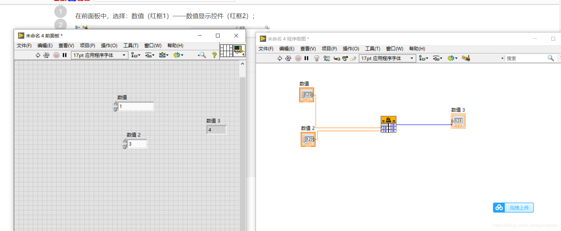Open Reorder menu in block diagram toolbar
Screen dimensions: 561x231
(x=452, y=58)
